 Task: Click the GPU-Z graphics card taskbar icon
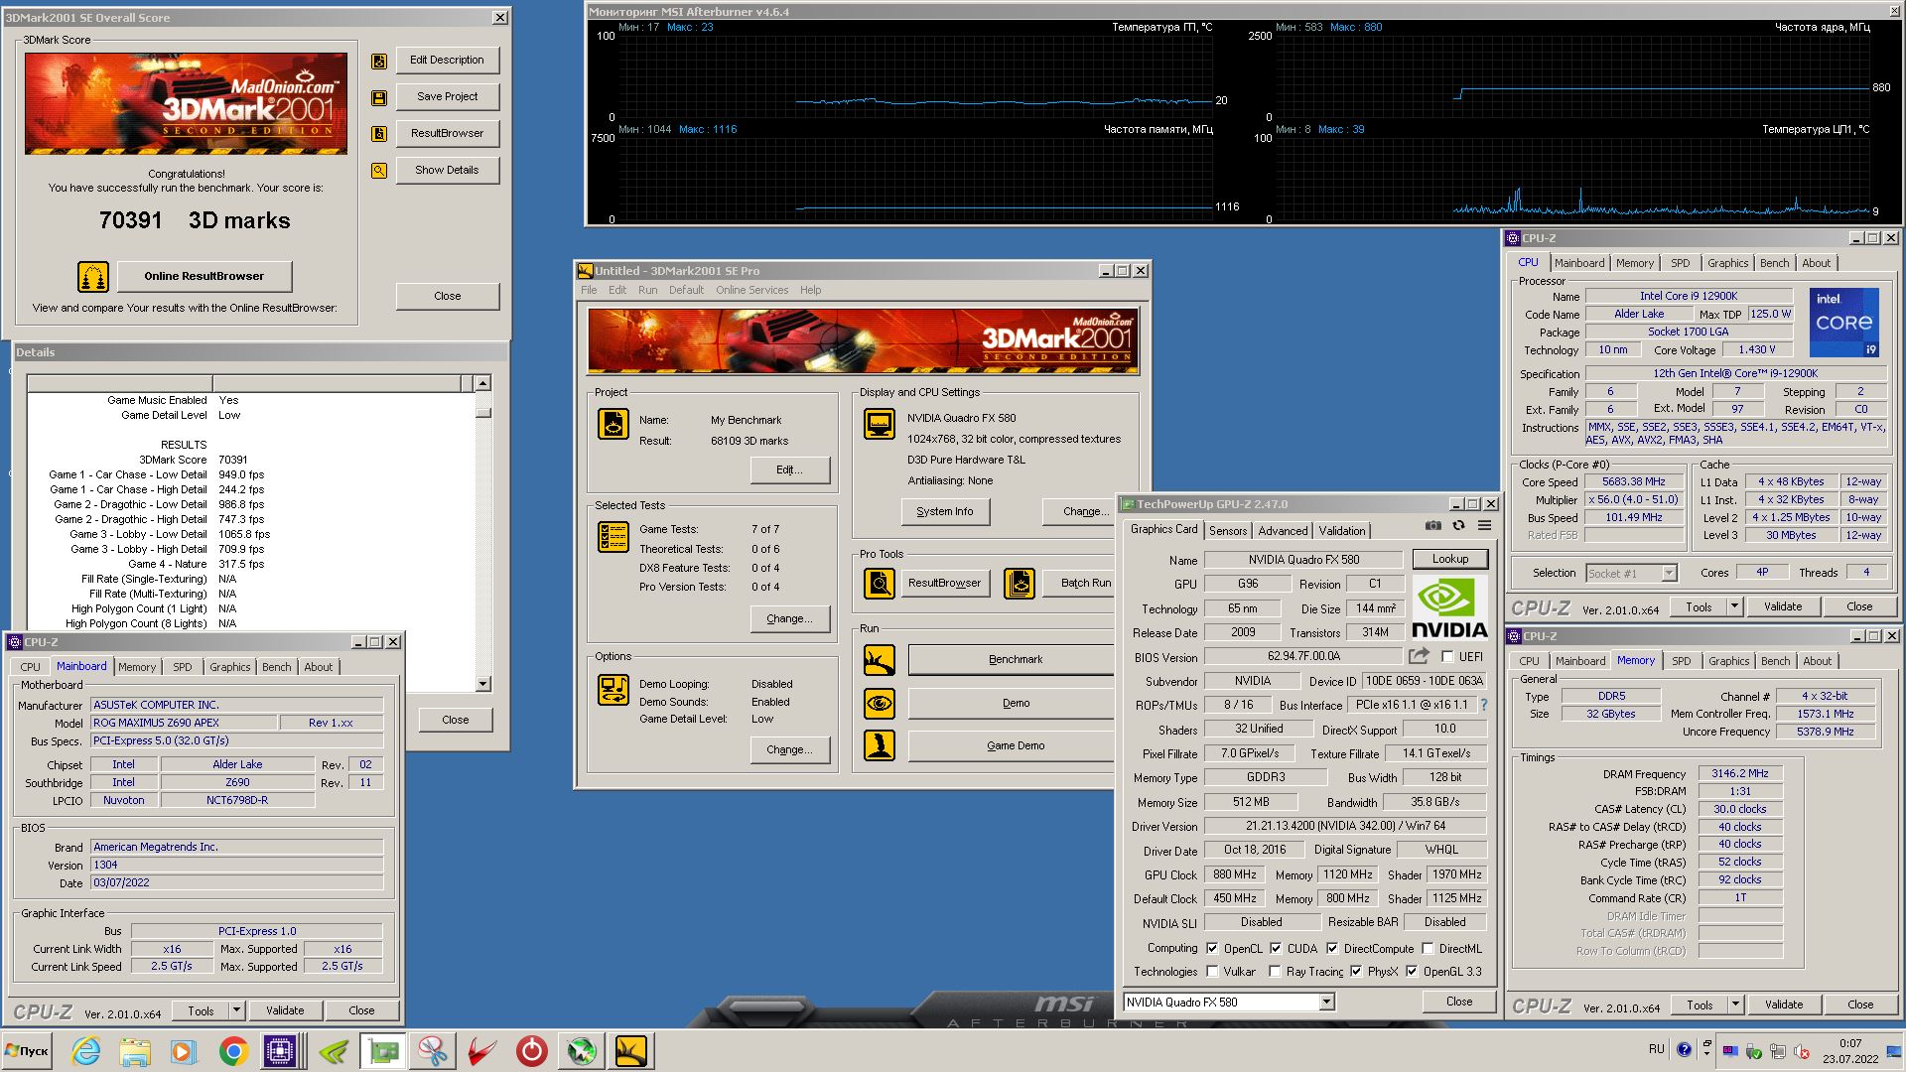tap(383, 1051)
